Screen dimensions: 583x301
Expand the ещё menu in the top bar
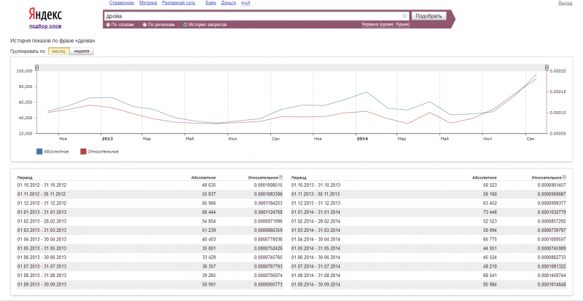click(x=246, y=3)
